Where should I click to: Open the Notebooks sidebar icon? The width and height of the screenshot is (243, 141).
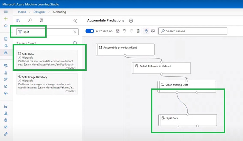point(6,39)
